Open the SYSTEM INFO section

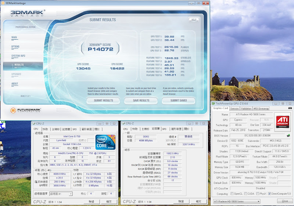(x=18, y=56)
